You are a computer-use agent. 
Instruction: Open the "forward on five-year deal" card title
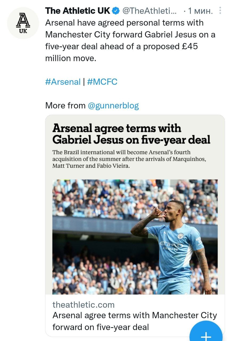(101, 327)
